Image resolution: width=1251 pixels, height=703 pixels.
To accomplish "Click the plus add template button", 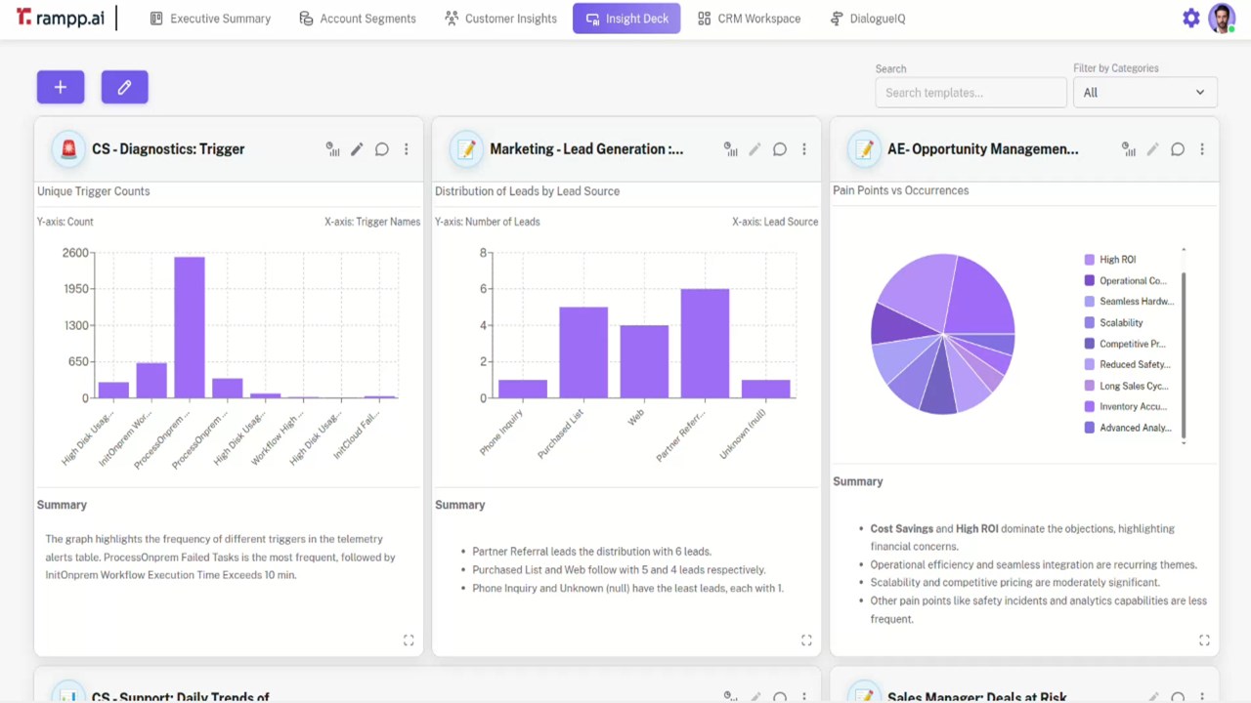I will (61, 87).
